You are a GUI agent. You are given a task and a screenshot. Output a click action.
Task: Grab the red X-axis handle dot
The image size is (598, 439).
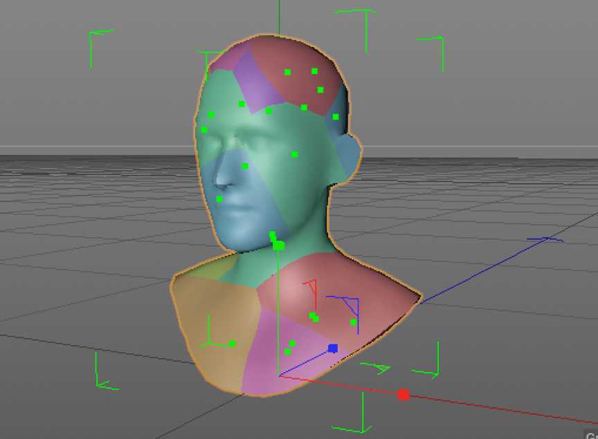tap(404, 395)
